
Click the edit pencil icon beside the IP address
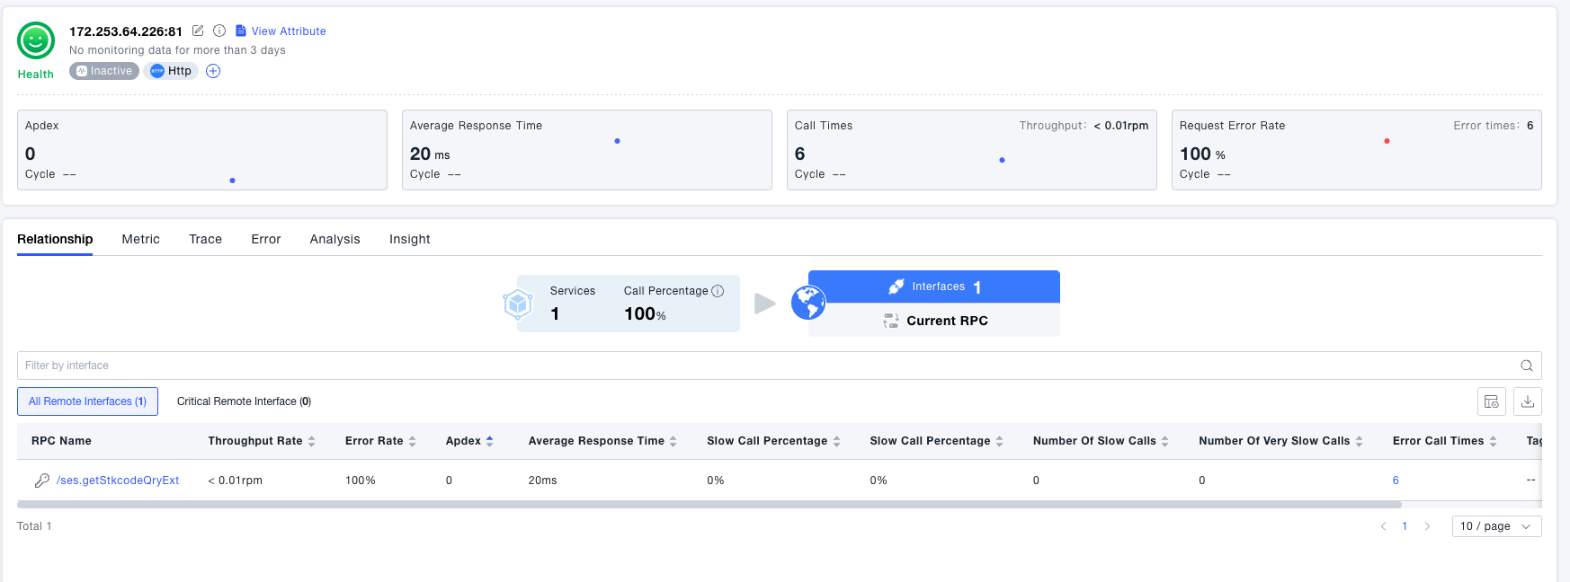point(198,31)
